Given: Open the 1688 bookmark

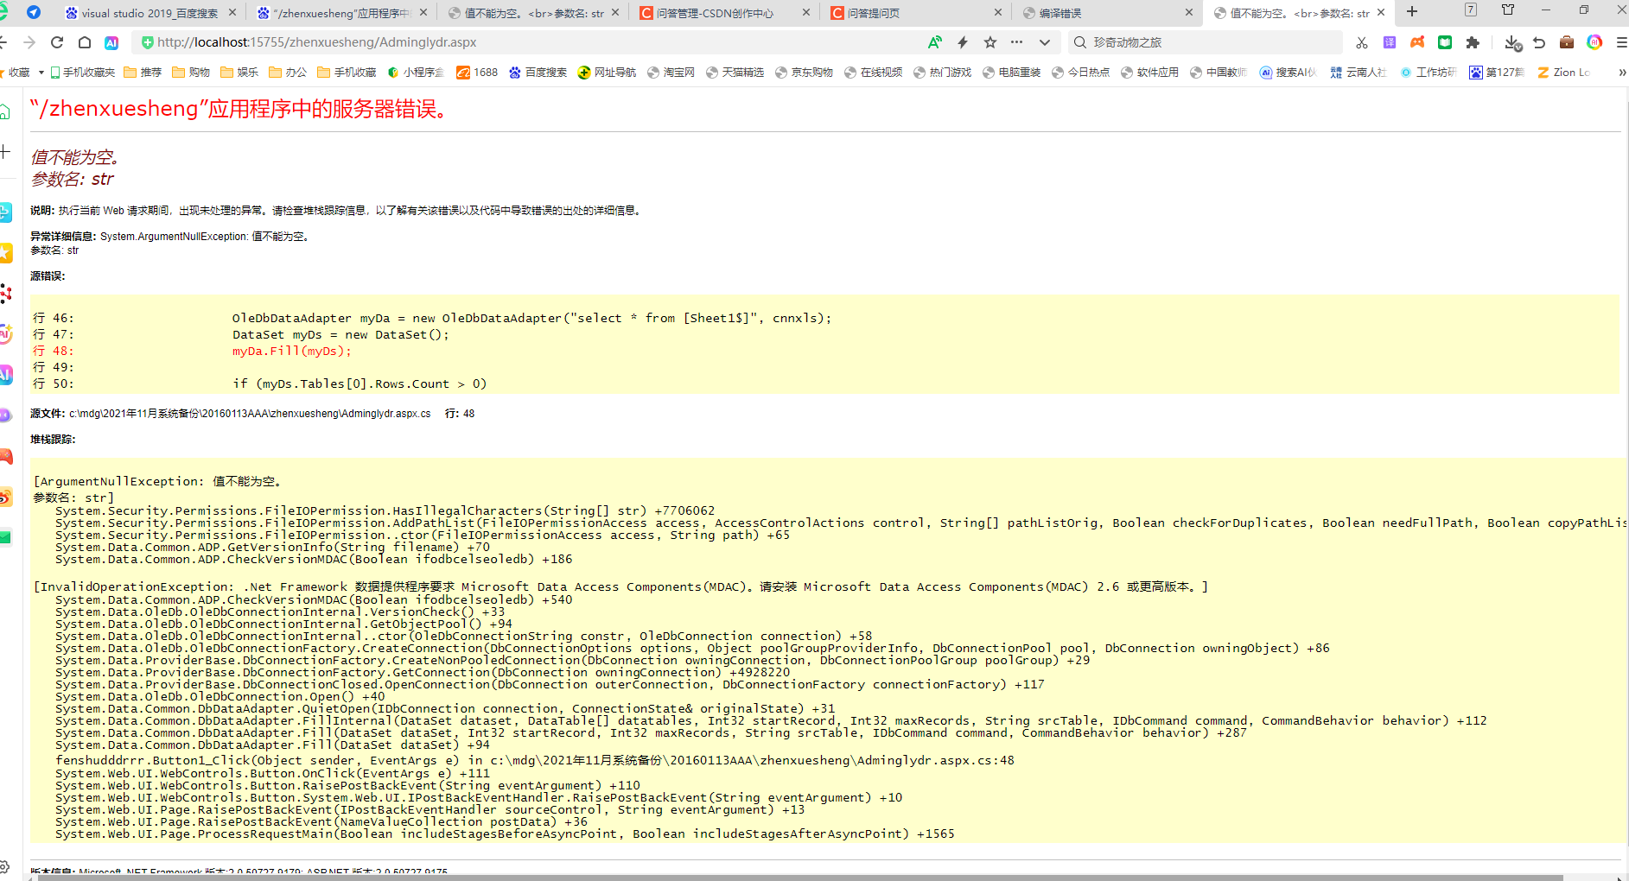Looking at the screenshot, I should coord(477,73).
